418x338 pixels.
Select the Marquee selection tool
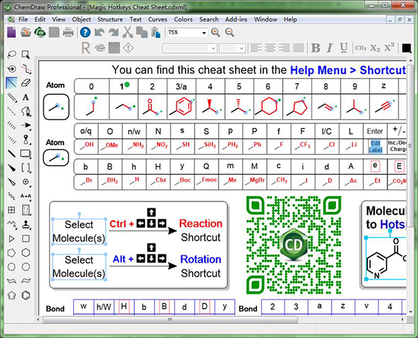(x=26, y=54)
